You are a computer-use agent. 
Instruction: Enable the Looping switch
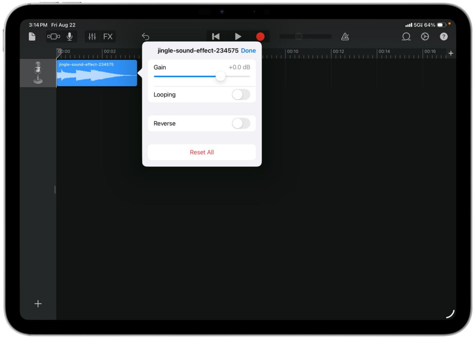(x=241, y=95)
